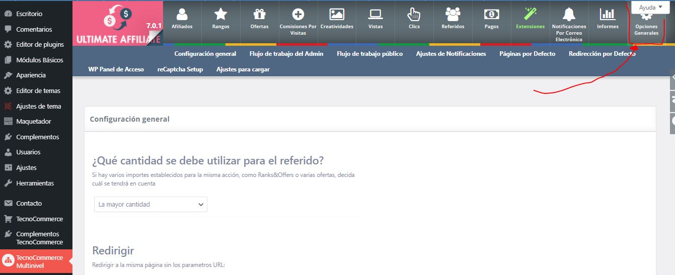Switch to Redirección por Defecto tab
Image resolution: width=675 pixels, height=275 pixels.
[x=602, y=53]
